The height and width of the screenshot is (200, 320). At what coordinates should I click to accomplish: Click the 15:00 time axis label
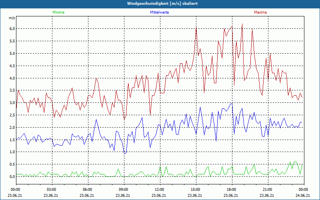click(x=196, y=190)
